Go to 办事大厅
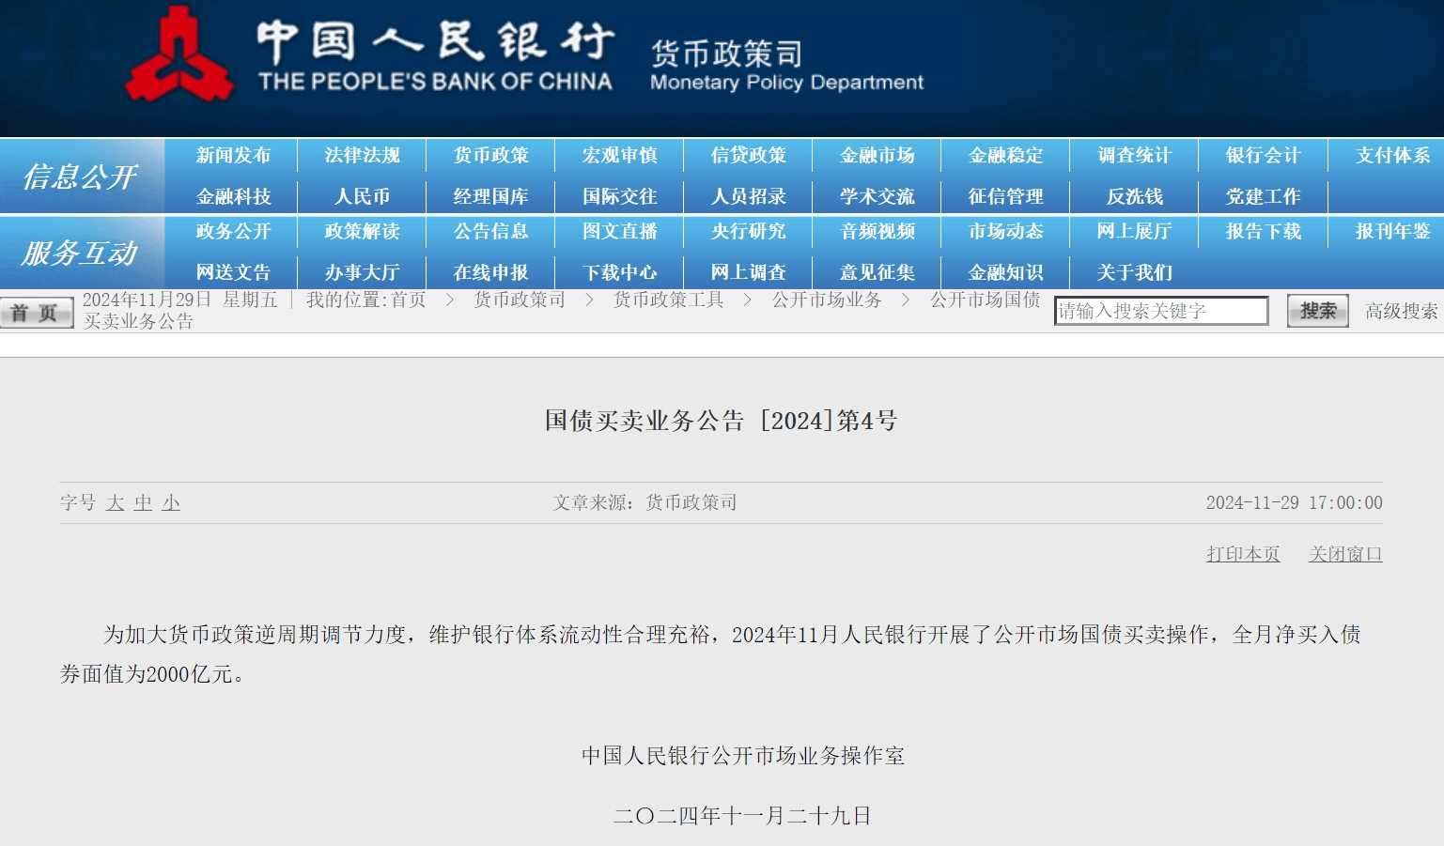The height and width of the screenshot is (846, 1444). [x=362, y=273]
